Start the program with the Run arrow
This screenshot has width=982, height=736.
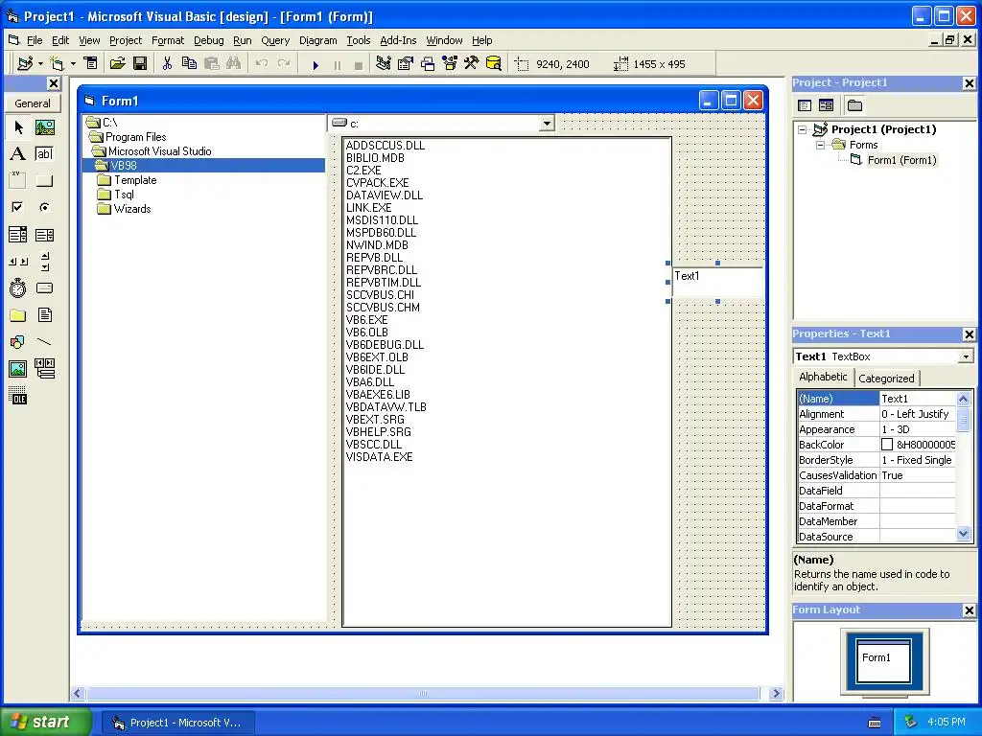316,64
